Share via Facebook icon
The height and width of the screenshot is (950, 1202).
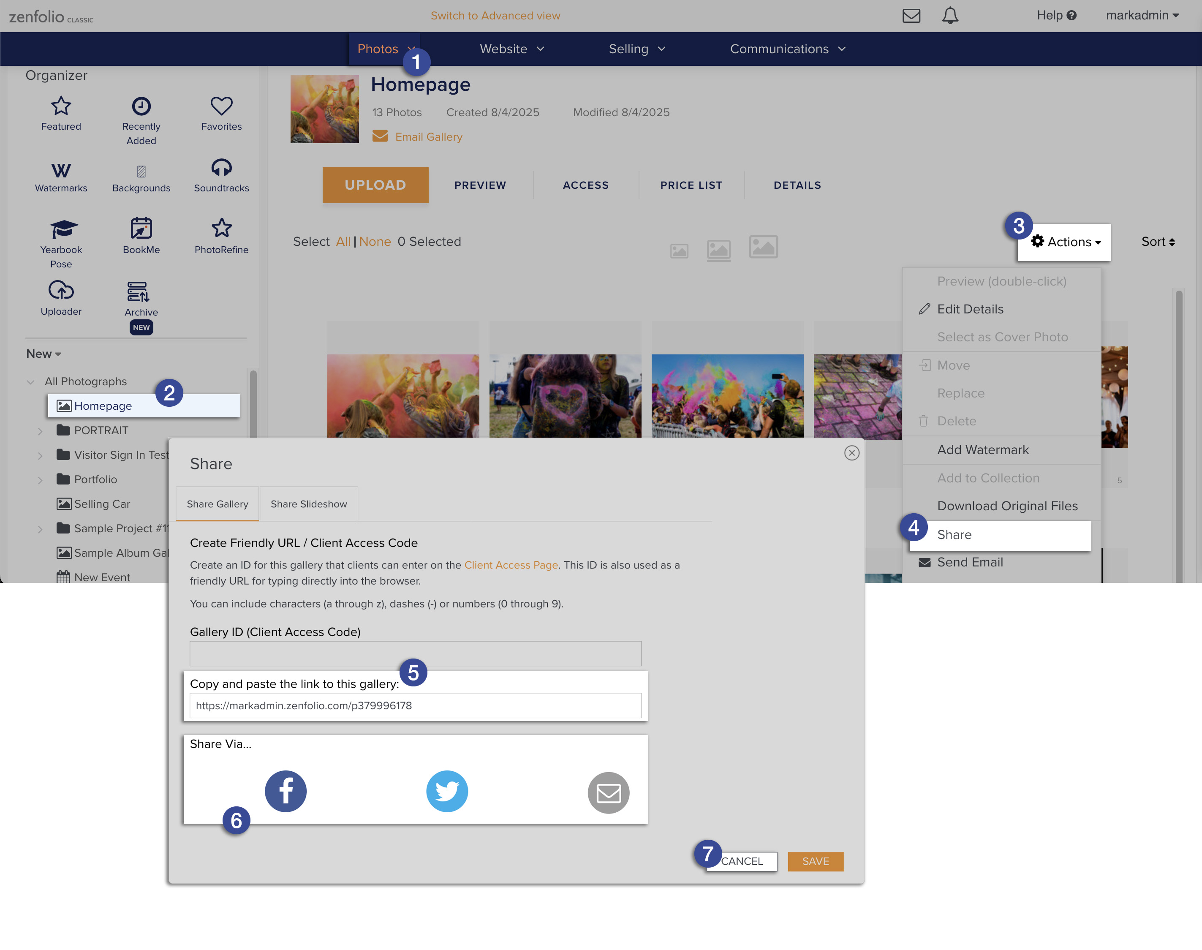[286, 791]
